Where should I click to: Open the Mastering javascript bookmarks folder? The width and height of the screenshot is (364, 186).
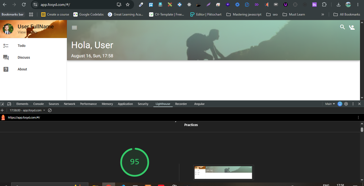click(x=244, y=14)
